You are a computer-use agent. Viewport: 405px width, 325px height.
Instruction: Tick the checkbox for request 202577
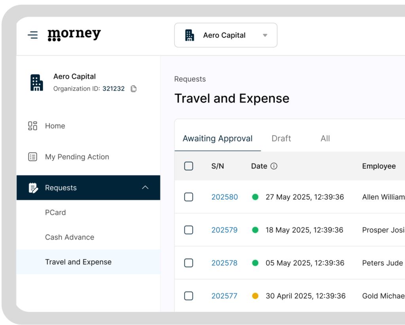189,295
